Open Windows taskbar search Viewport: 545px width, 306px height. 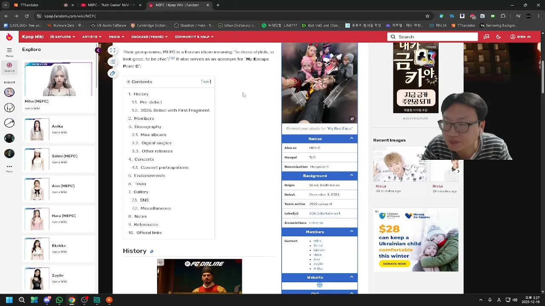pyautogui.click(x=22, y=300)
